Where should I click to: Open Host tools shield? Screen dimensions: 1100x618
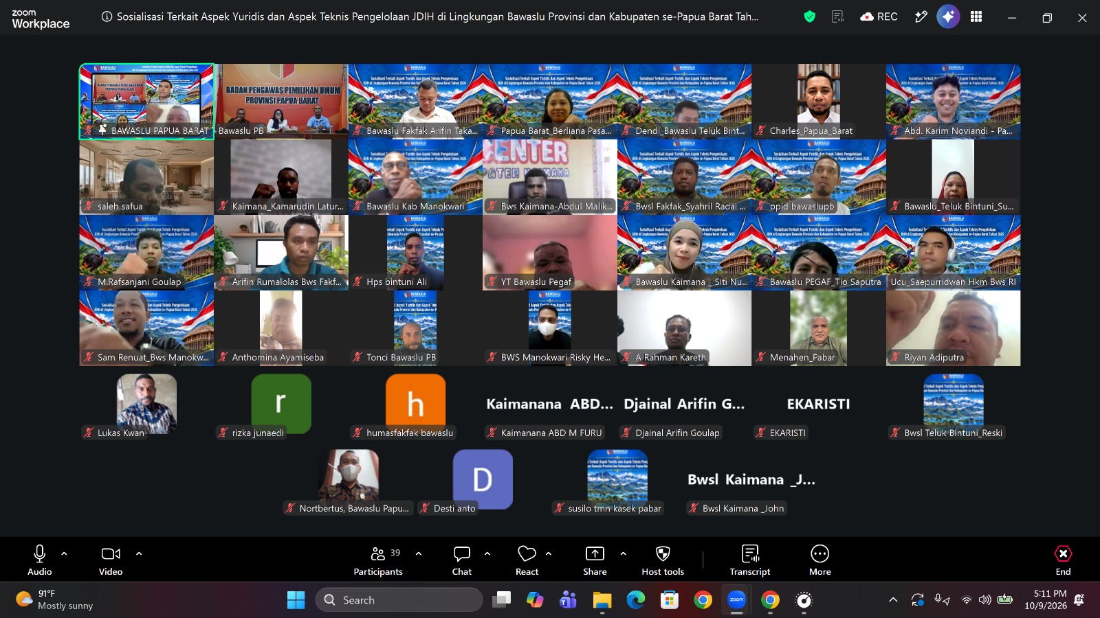coord(663,560)
